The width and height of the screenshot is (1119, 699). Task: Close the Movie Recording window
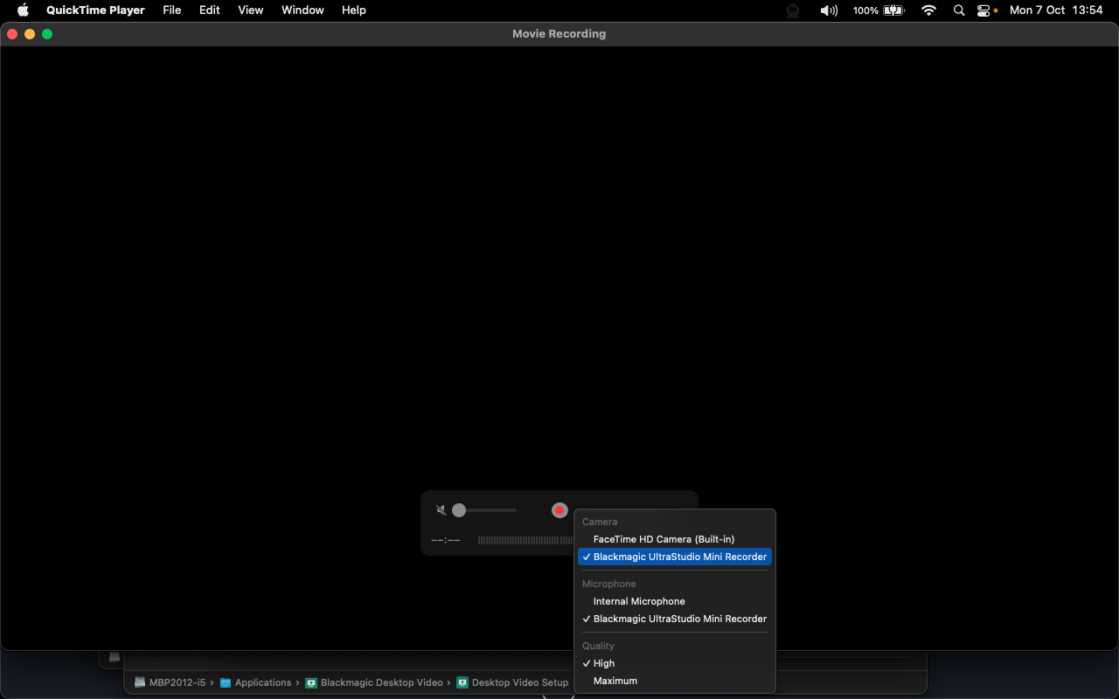click(x=12, y=34)
